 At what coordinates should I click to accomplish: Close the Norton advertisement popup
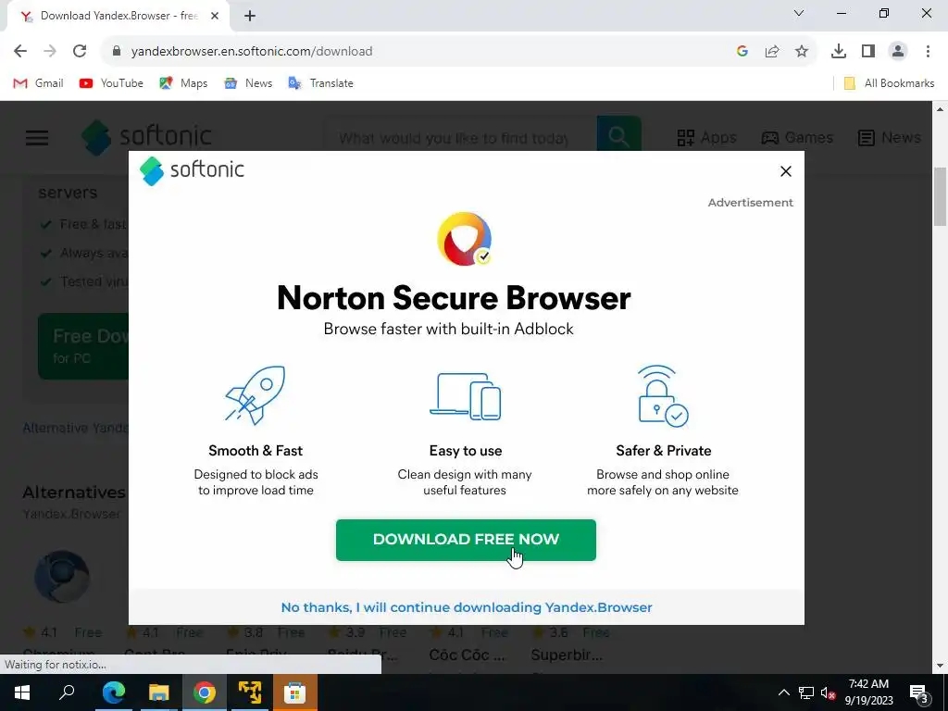pos(785,171)
